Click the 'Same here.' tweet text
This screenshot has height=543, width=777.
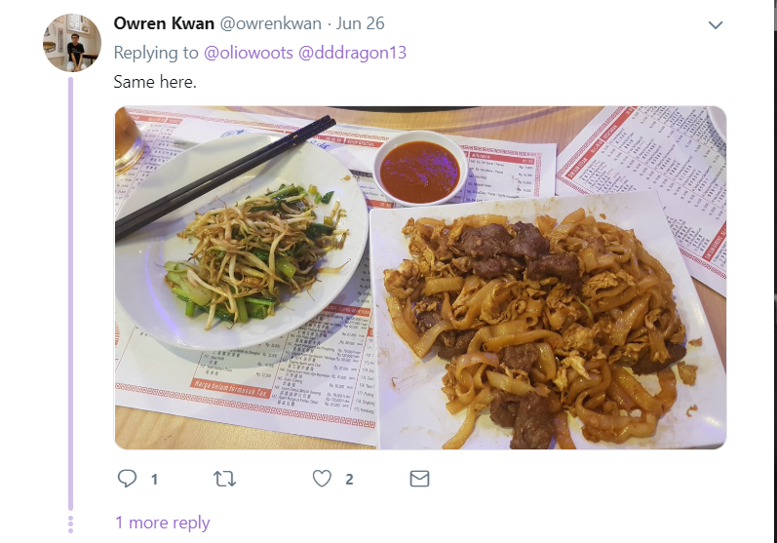coord(155,82)
